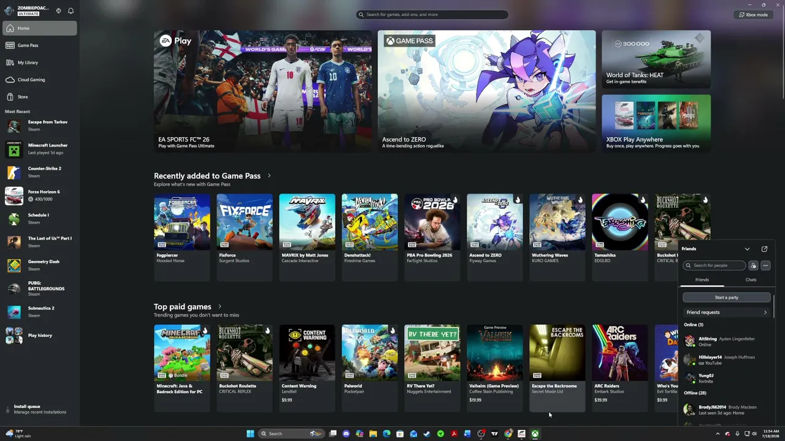Show hidden system tray icons
Viewport: 785px width, 441px height.
[718, 434]
